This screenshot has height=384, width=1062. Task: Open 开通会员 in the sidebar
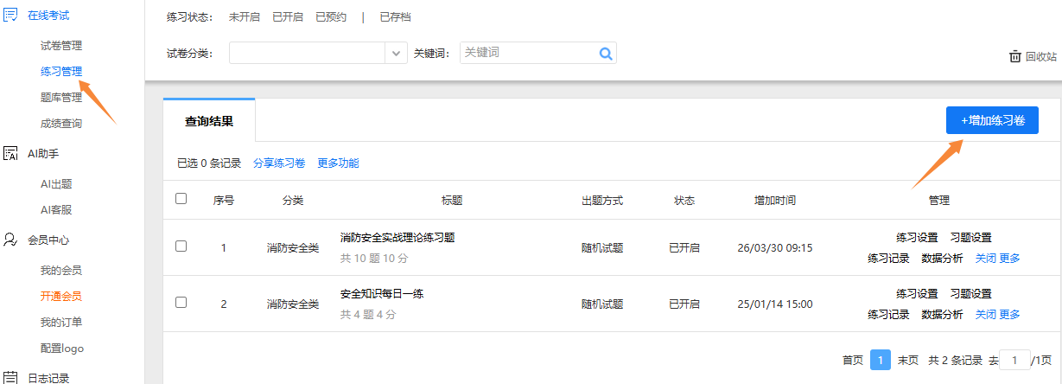pos(61,296)
